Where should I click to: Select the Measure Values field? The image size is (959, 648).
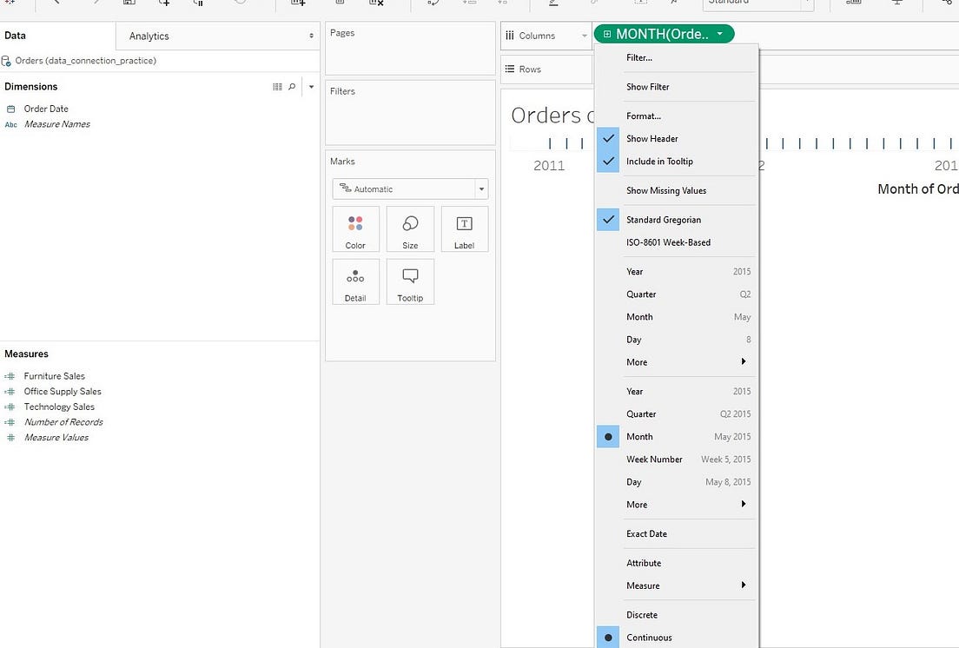(56, 437)
